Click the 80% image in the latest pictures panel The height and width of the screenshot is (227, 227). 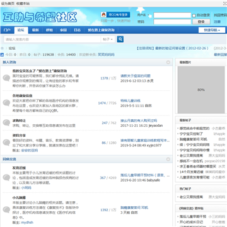point(201,90)
